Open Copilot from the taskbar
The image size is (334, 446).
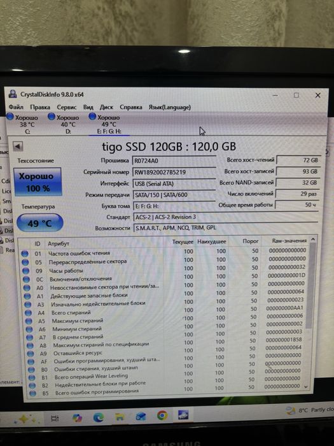point(77,417)
